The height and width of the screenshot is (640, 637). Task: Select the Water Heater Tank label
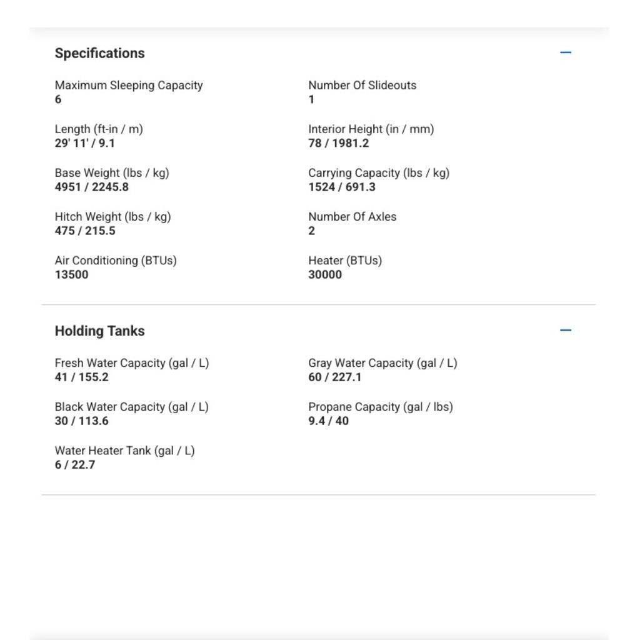coord(125,451)
